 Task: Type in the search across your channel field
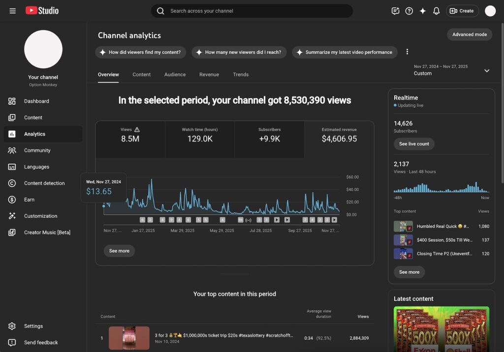coord(256,11)
